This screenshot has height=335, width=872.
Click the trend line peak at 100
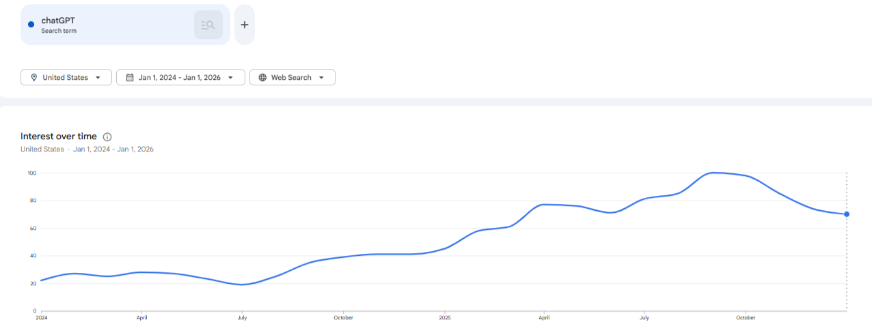(x=714, y=173)
